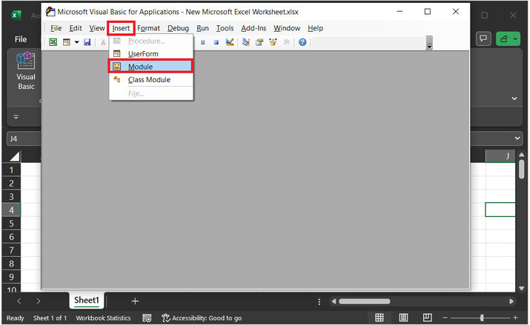Click Accessibility: Good to go status
Screen dimensions: 530x325
pyautogui.click(x=202, y=318)
